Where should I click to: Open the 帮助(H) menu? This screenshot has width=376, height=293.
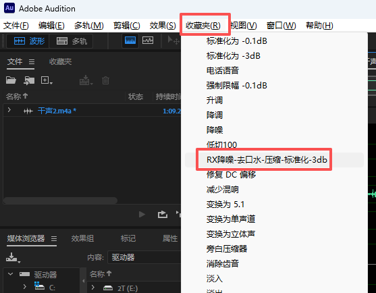tap(319, 26)
